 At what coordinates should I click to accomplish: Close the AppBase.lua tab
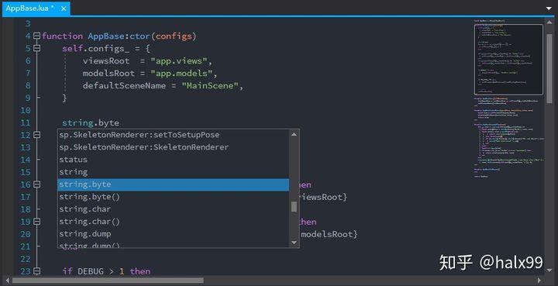click(64, 9)
